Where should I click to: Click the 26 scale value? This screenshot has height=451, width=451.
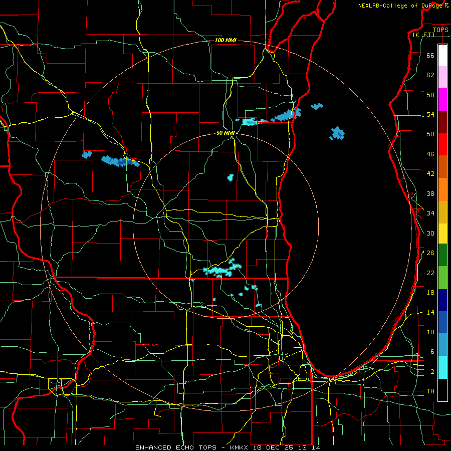[x=430, y=253]
